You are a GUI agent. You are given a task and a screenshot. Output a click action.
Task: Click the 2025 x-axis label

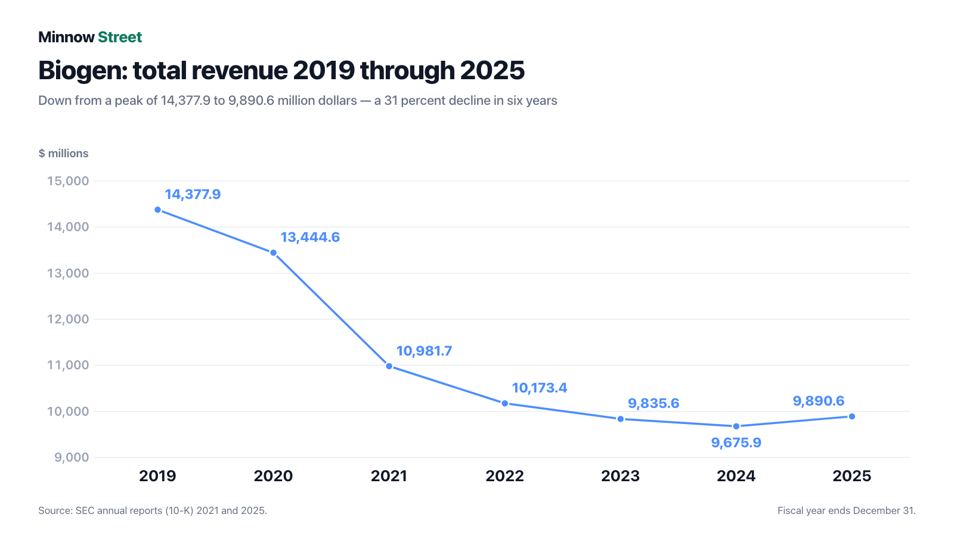(852, 476)
